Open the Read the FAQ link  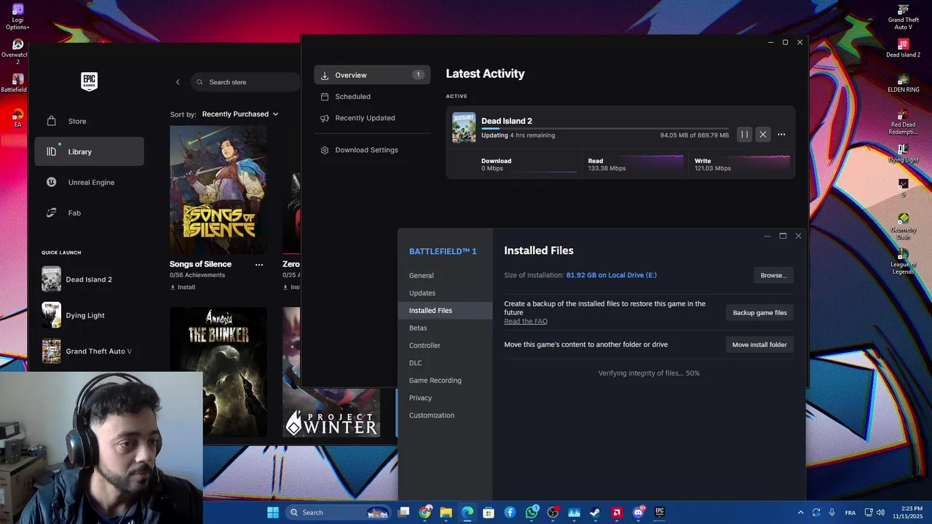click(526, 321)
